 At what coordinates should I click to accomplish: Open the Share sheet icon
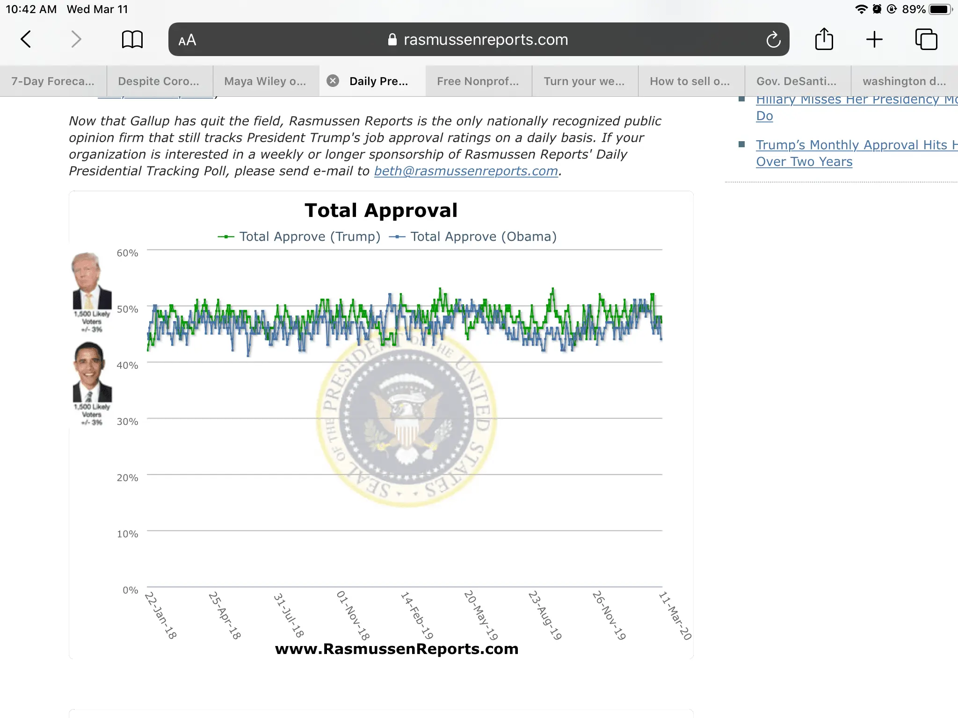[824, 39]
